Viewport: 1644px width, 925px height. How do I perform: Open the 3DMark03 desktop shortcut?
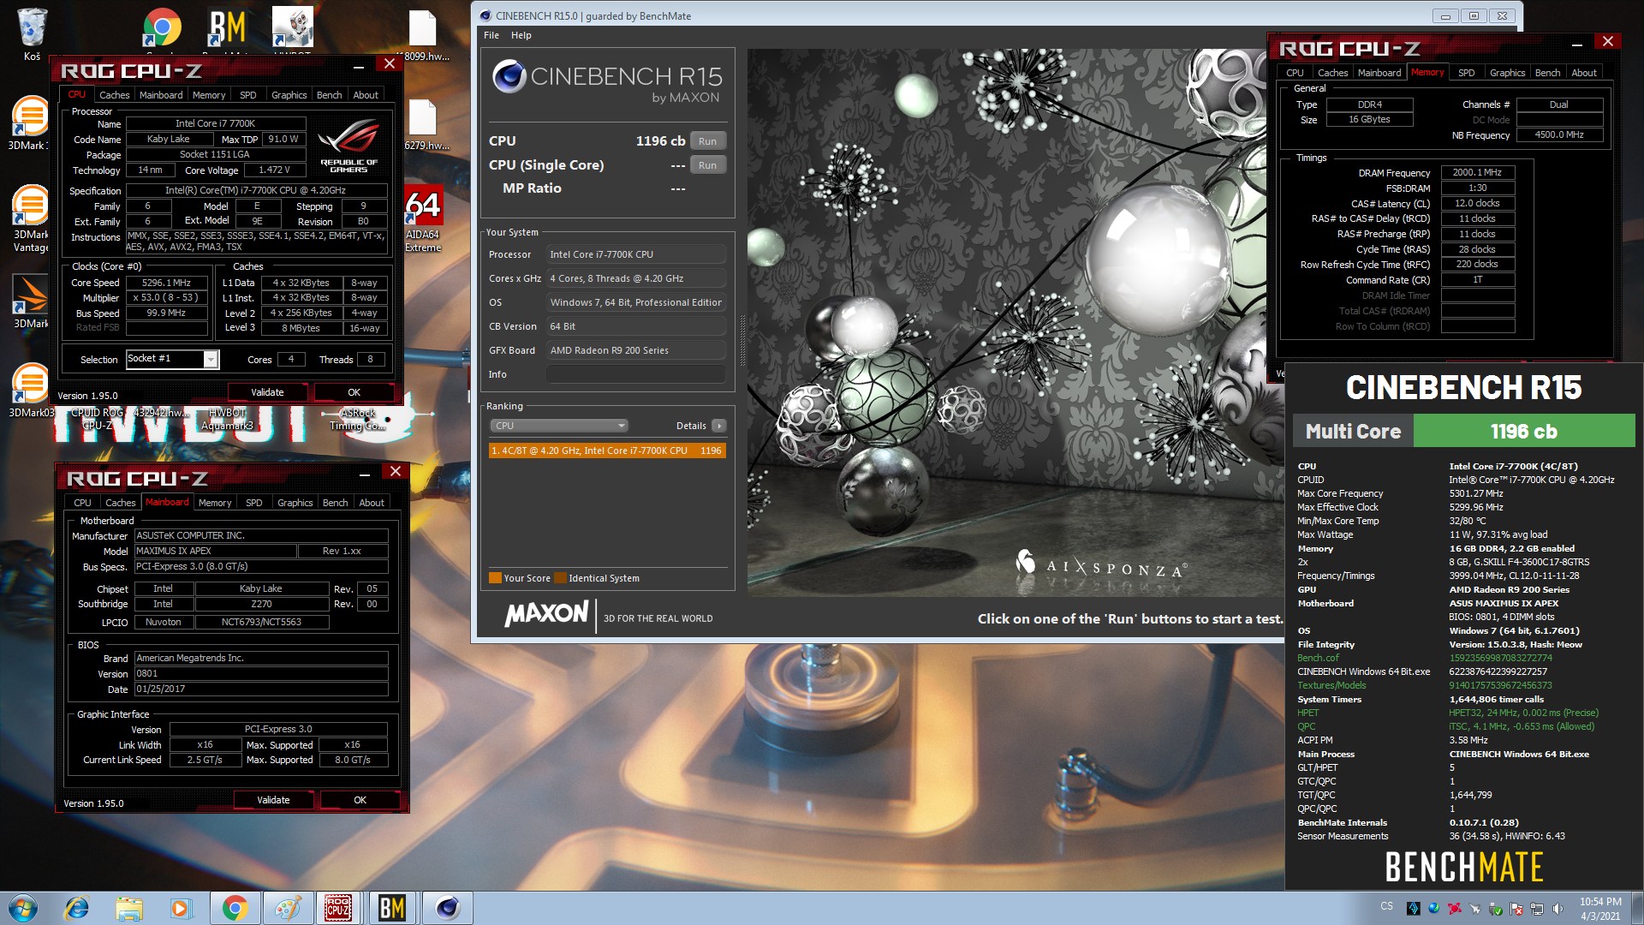[30, 391]
